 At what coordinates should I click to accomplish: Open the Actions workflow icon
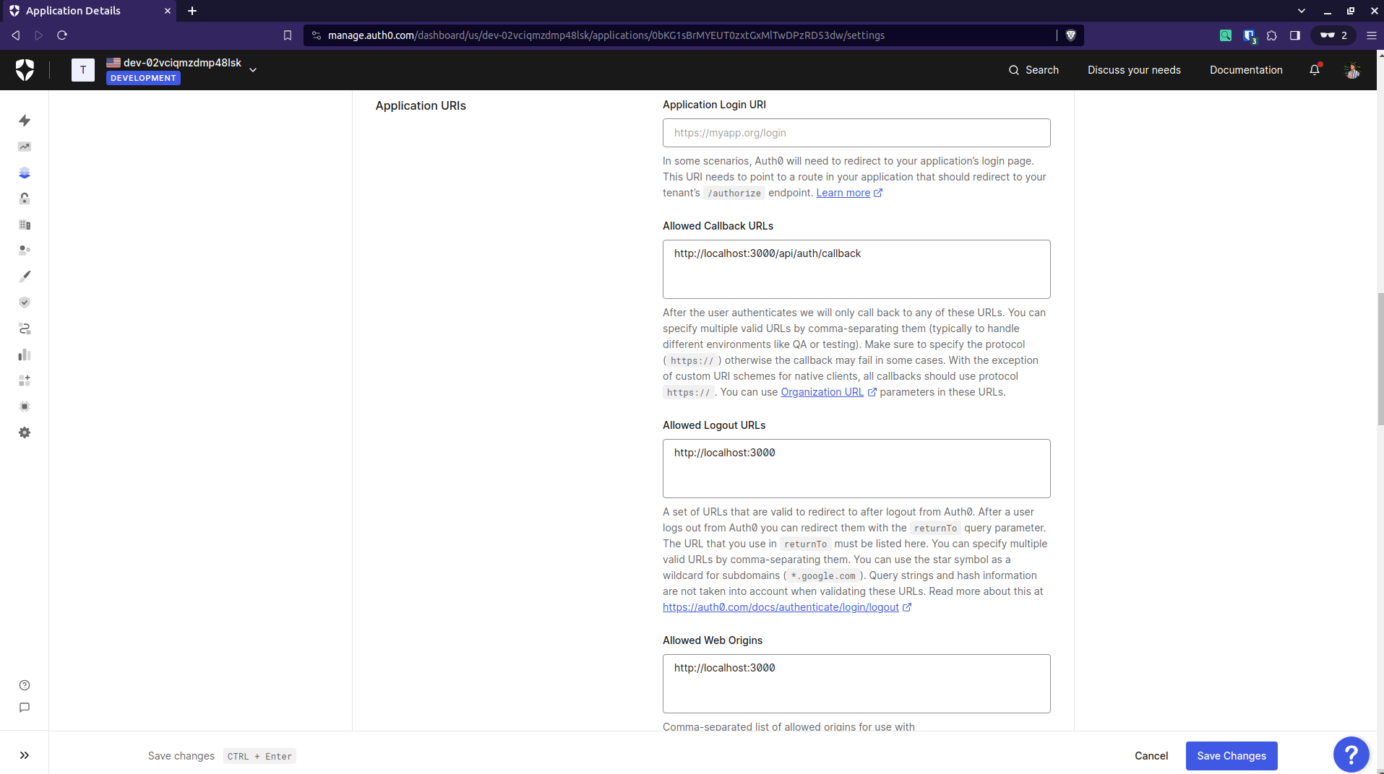[25, 329]
